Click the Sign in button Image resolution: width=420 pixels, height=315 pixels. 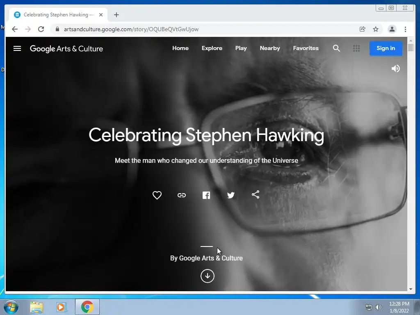point(386,48)
